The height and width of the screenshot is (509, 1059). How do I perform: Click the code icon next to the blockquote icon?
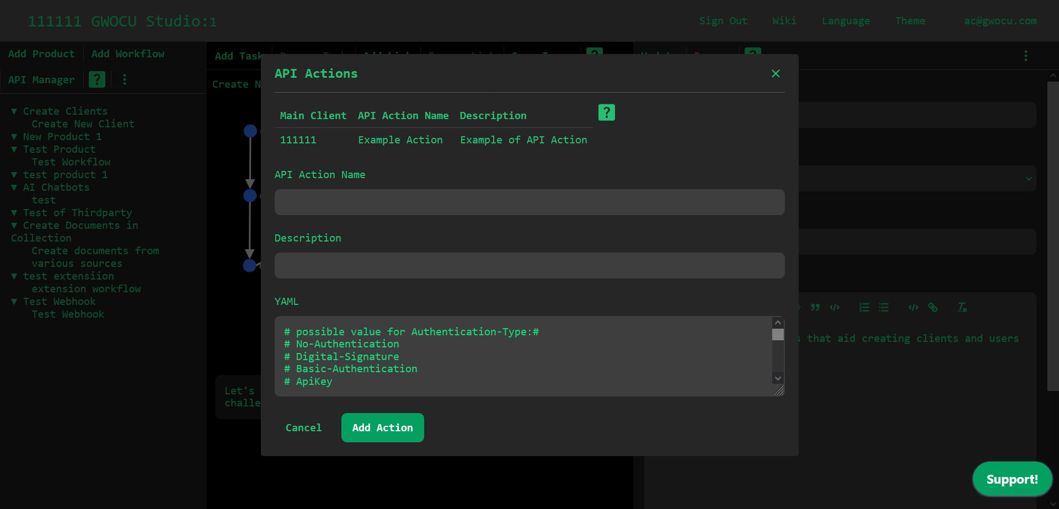click(x=835, y=307)
